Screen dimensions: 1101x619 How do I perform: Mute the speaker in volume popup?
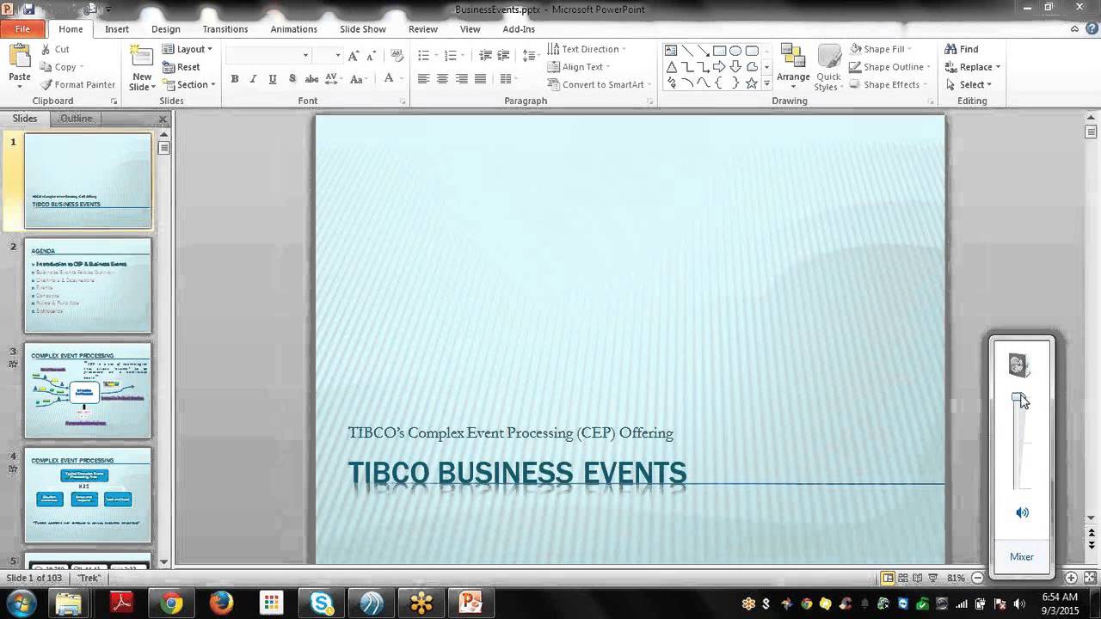(x=1021, y=512)
